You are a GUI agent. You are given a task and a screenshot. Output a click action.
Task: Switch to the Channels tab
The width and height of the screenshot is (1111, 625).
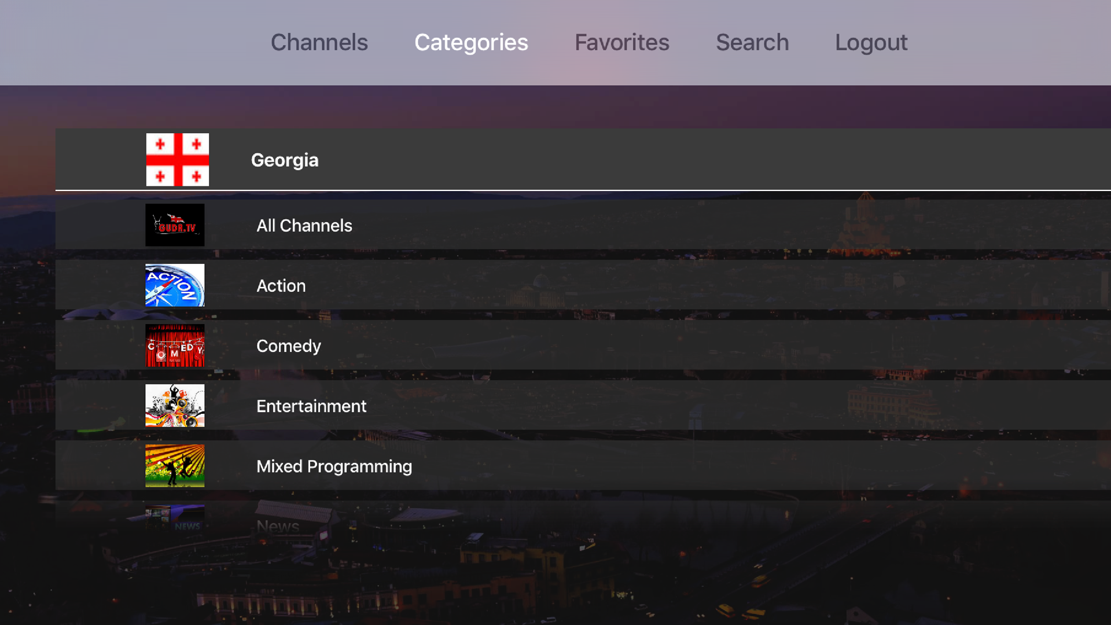coord(319,42)
